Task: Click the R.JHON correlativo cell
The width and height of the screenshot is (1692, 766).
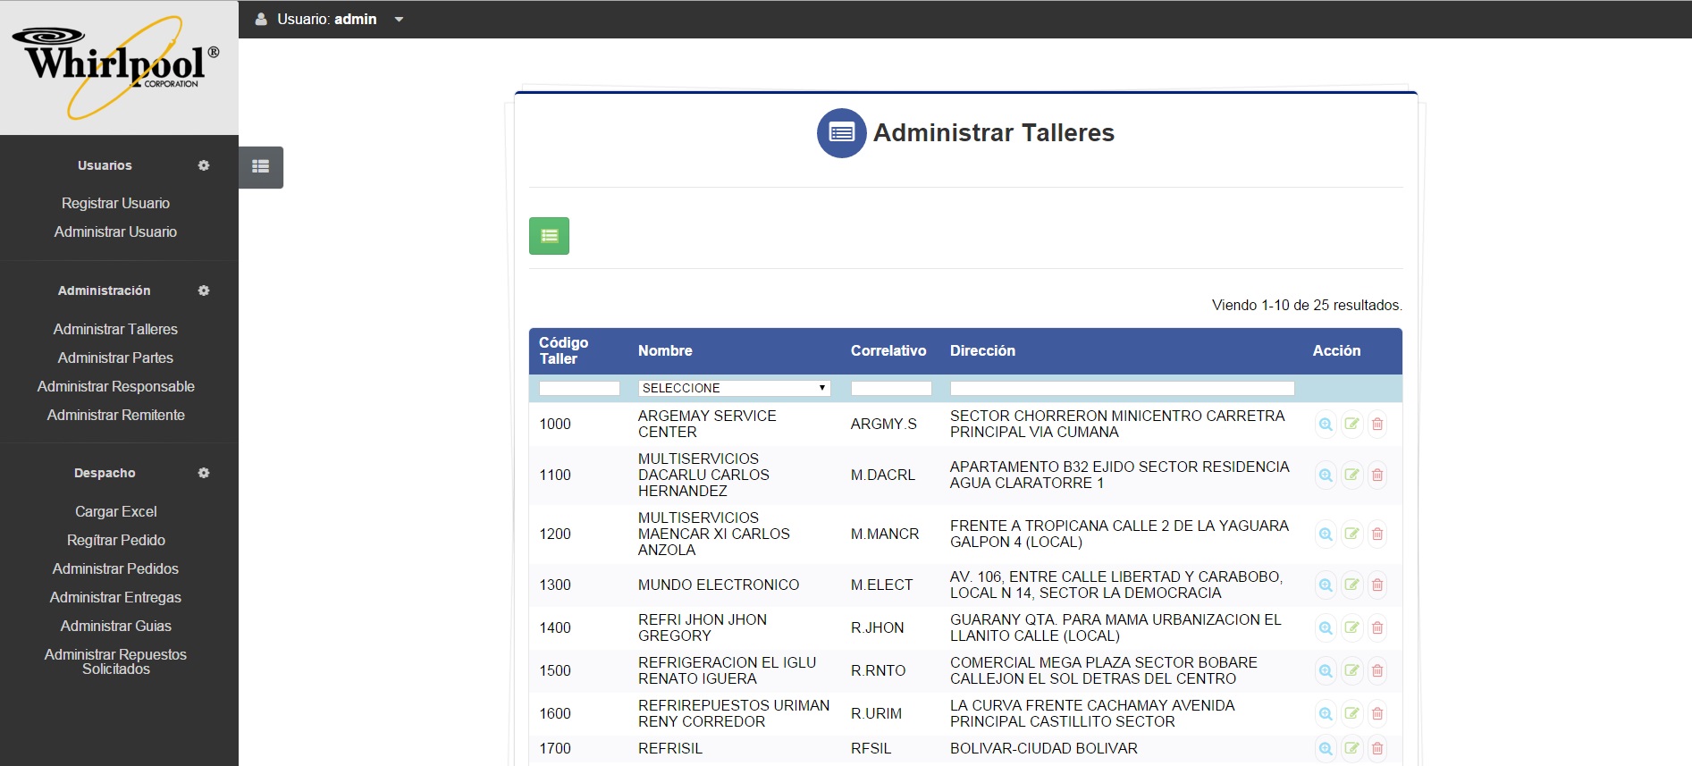Action: [878, 627]
